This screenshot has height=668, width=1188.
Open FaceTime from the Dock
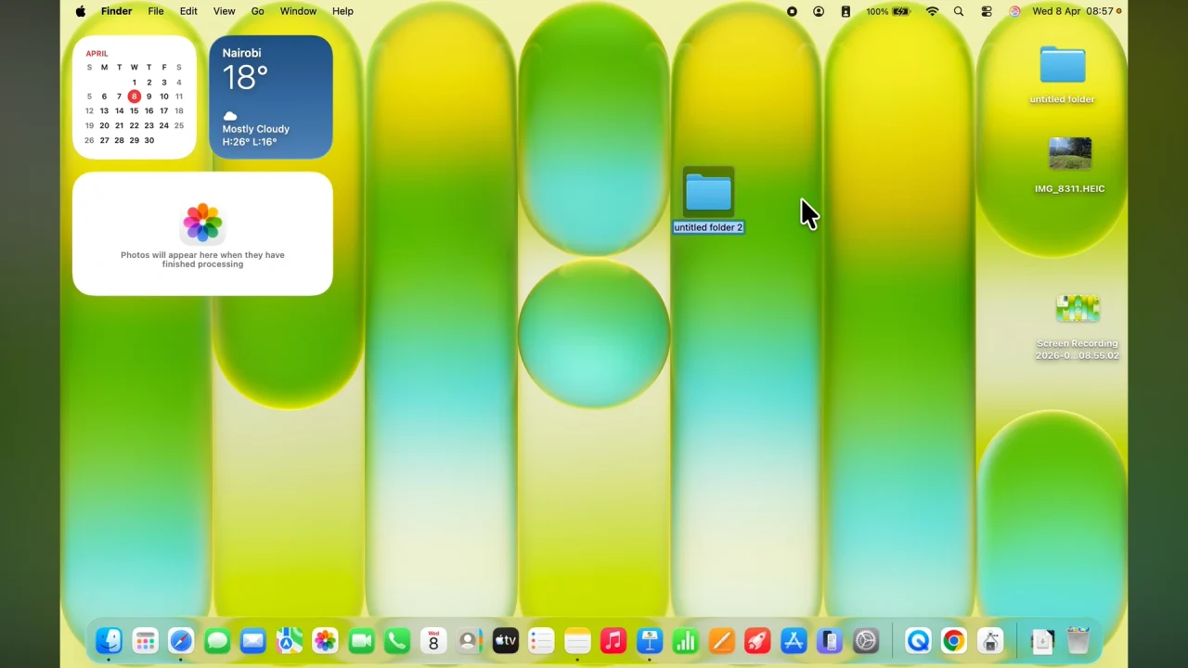361,640
